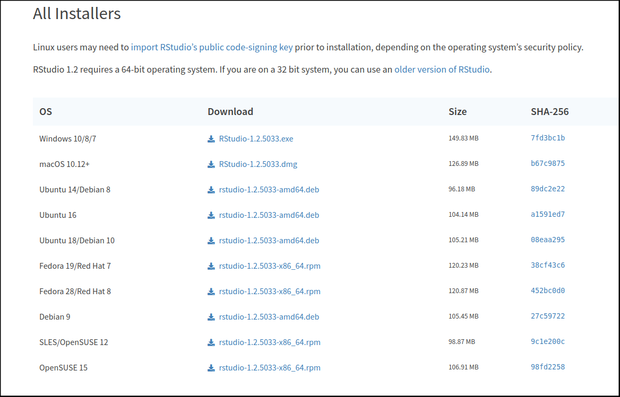Download the RStudio-1.2.5033.exe file link
Viewport: 620px width, 397px height.
[x=256, y=139]
